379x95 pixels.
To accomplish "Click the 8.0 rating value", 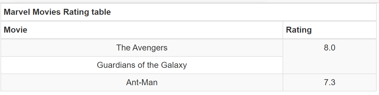I will 329,48.
